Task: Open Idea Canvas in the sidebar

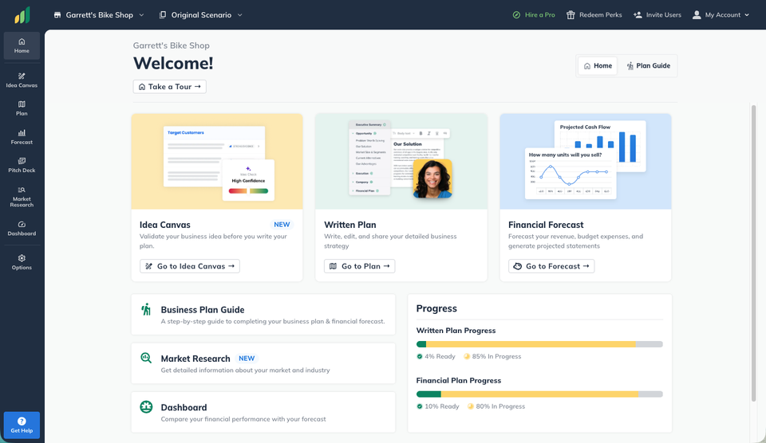Action: tap(22, 80)
